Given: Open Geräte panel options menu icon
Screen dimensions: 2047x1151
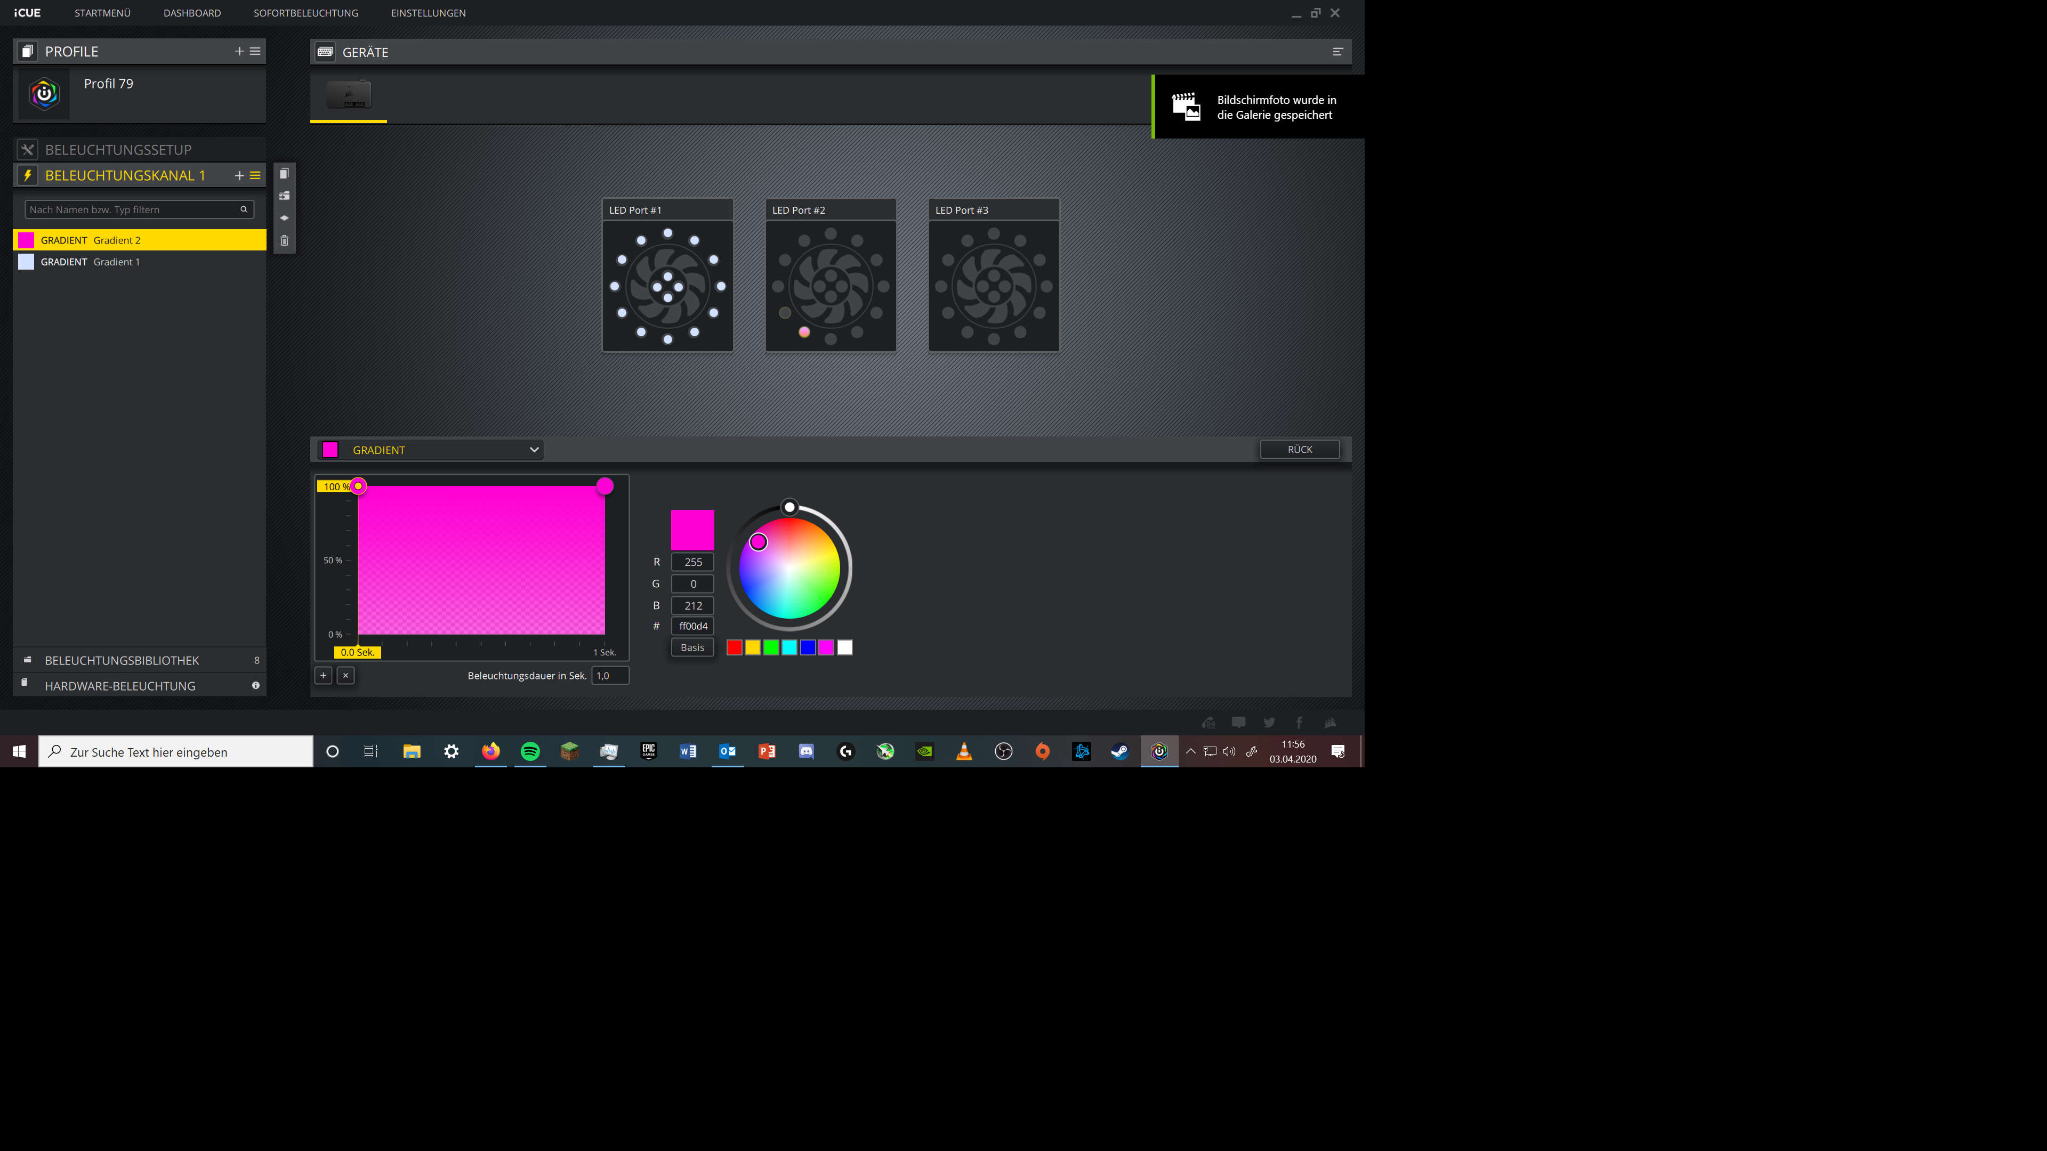Looking at the screenshot, I should 1337,52.
